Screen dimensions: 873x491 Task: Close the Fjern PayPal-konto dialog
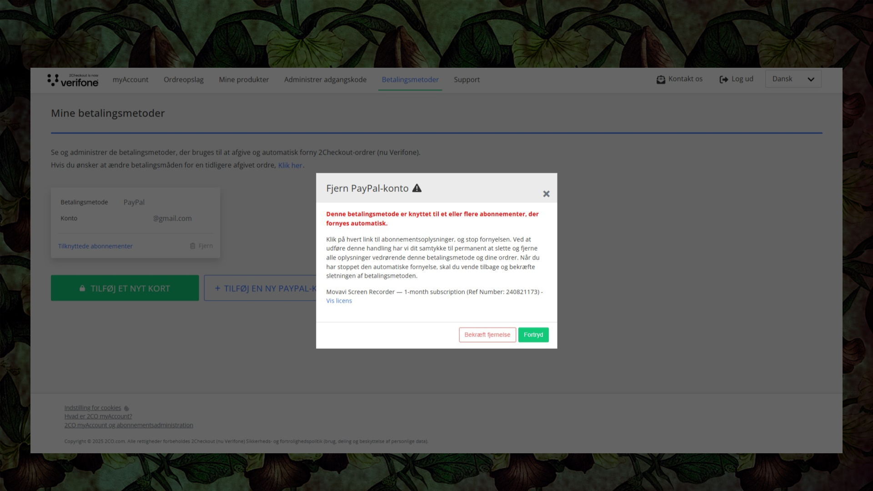[x=546, y=194]
